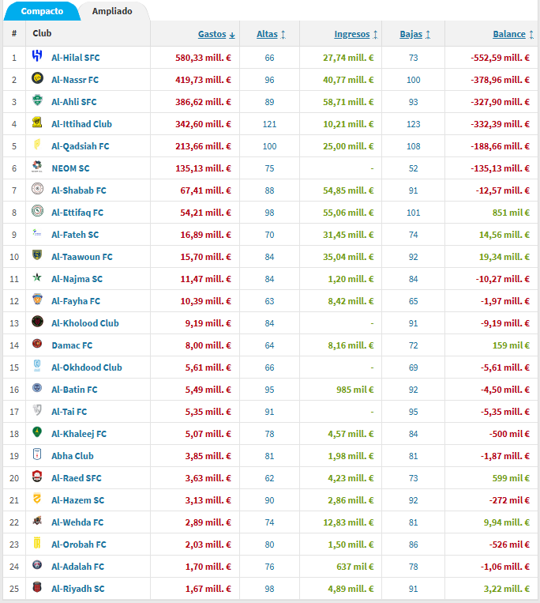The width and height of the screenshot is (540, 603).
Task: Click Al-Fateh's 14,56 mill. € balance
Action: (x=504, y=235)
